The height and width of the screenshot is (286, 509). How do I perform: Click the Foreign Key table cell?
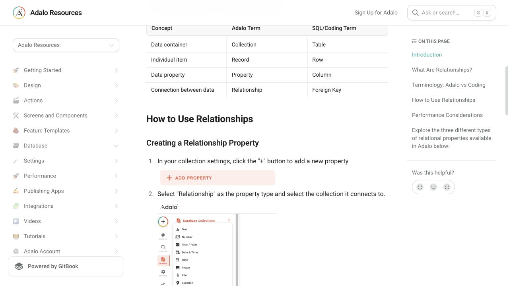[348, 90]
